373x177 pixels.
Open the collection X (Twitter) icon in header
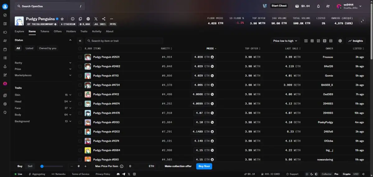point(96,19)
